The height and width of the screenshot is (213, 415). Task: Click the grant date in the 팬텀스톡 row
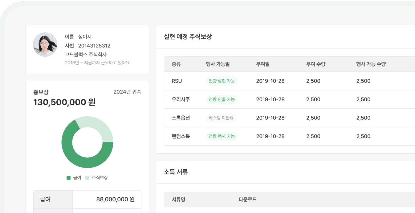coord(271,136)
